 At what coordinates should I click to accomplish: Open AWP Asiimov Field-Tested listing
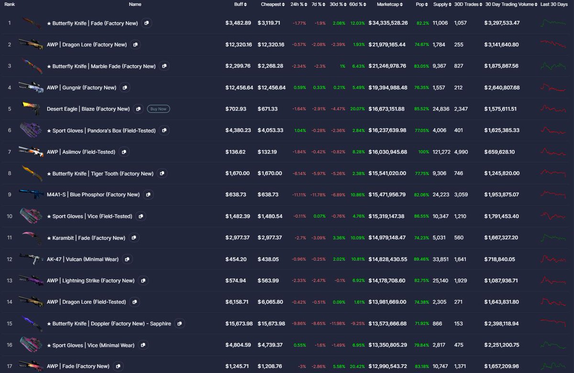pos(81,152)
